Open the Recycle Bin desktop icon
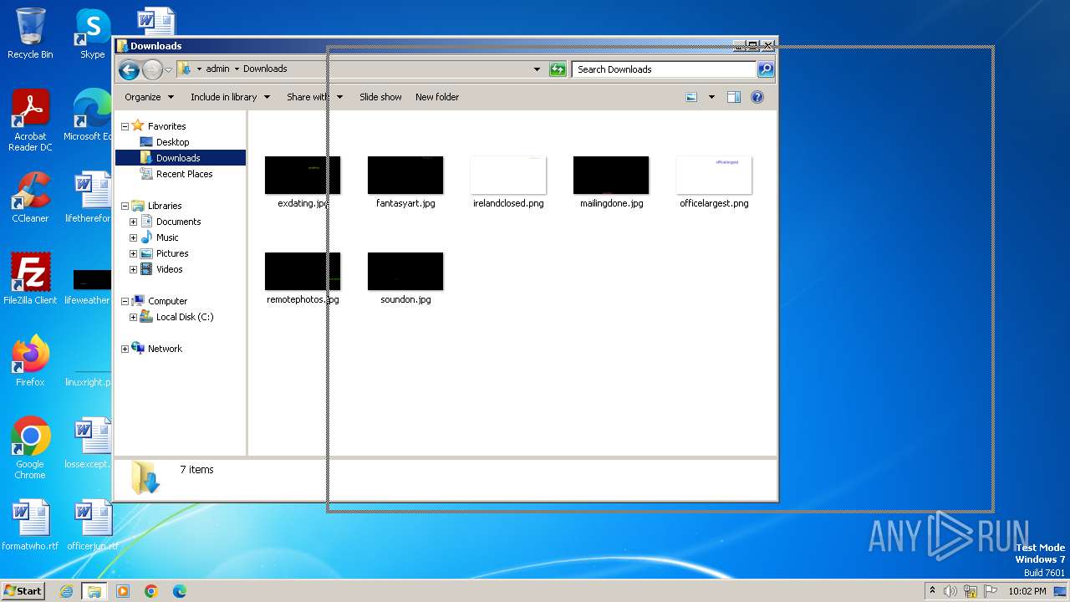 tap(30, 33)
